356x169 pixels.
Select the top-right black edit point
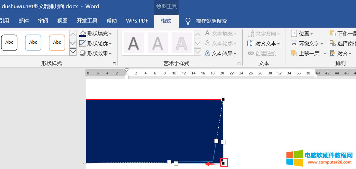coord(223,100)
